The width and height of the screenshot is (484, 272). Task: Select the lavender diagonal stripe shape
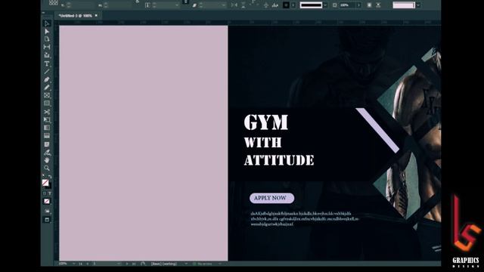(377, 130)
